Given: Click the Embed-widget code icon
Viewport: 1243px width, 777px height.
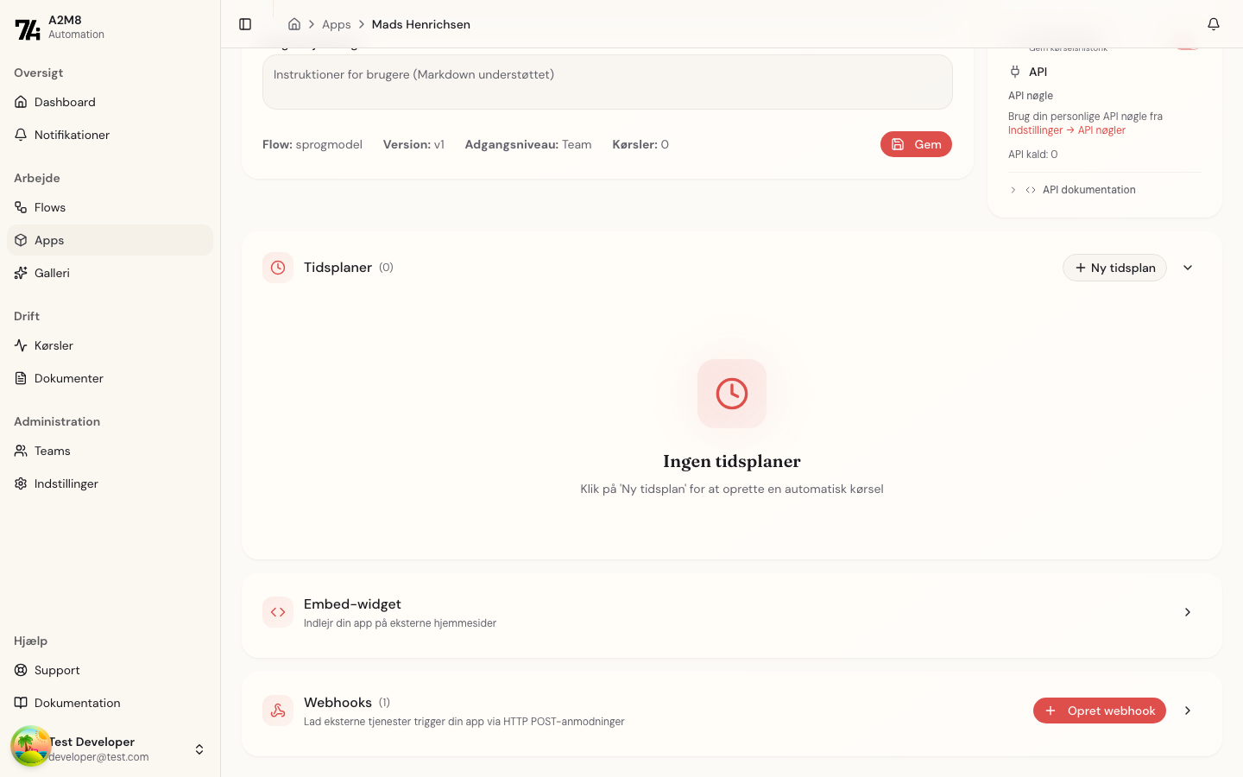Looking at the screenshot, I should point(278,612).
